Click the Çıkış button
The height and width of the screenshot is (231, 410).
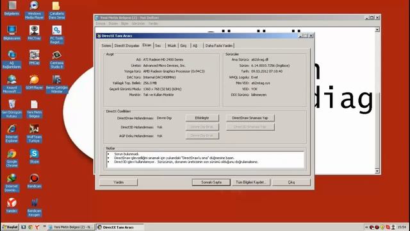pyautogui.click(x=291, y=182)
